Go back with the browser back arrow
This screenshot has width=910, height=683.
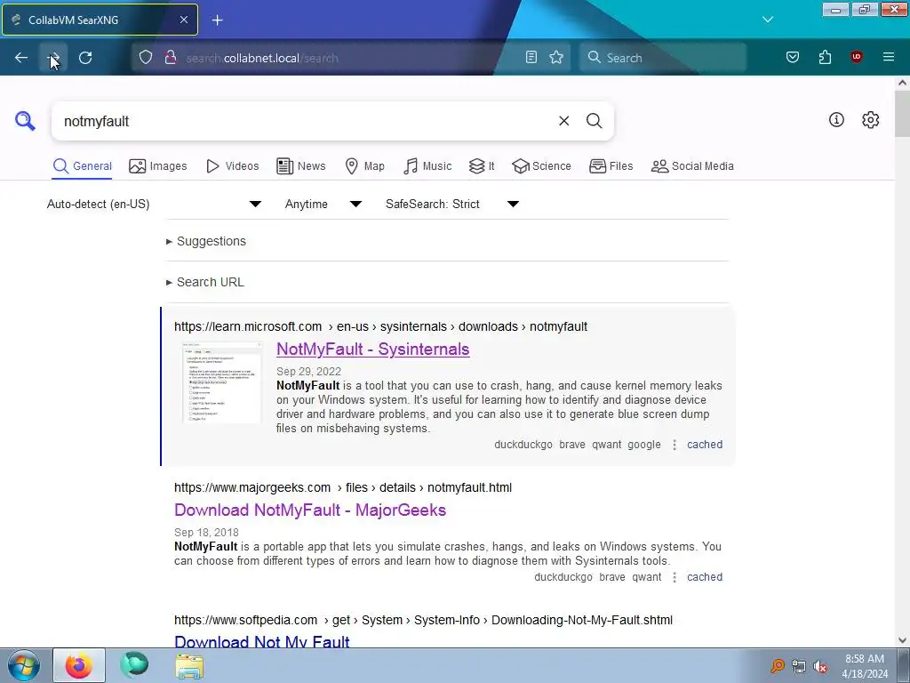21,58
